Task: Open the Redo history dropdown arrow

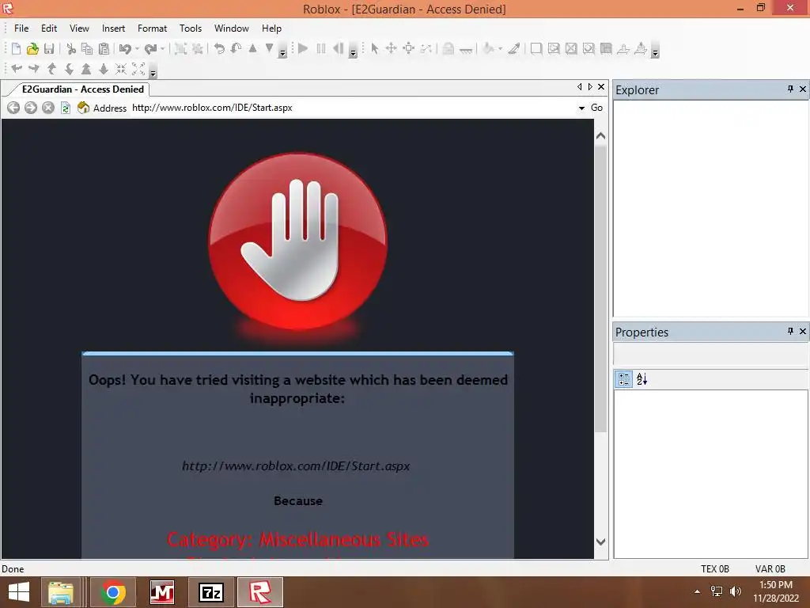Action: pyautogui.click(x=162, y=49)
